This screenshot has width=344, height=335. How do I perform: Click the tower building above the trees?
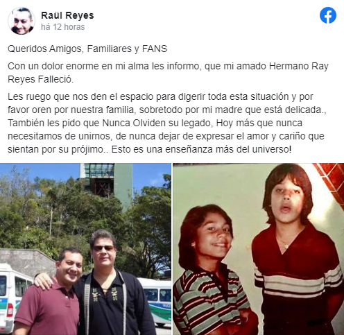coord(106,180)
